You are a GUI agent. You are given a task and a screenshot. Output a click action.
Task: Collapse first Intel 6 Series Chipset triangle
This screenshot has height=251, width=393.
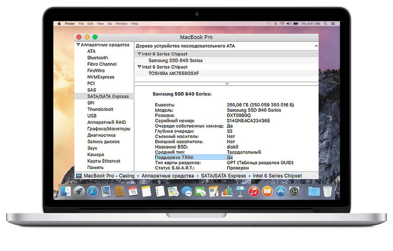pos(139,54)
